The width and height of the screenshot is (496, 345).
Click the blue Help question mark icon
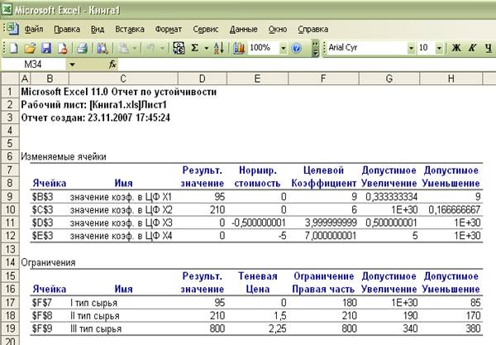click(x=297, y=48)
